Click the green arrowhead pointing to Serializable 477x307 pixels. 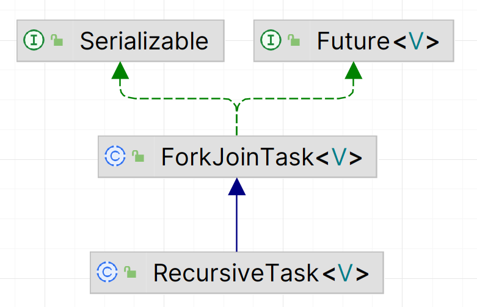[x=120, y=72]
